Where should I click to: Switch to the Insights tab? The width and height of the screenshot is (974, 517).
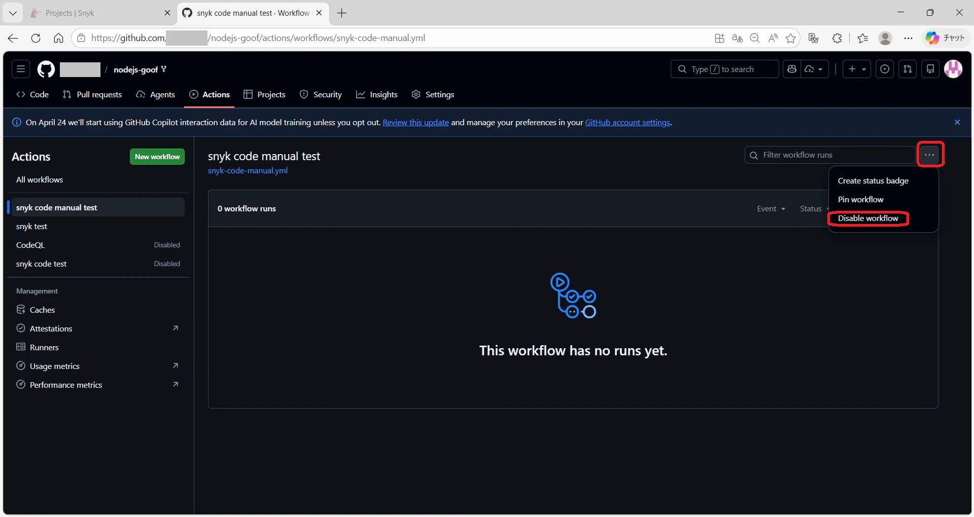click(377, 94)
